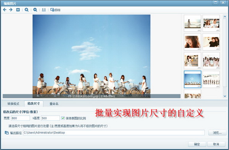
Task: Go to next image with forward arrow
Action: 11,10
